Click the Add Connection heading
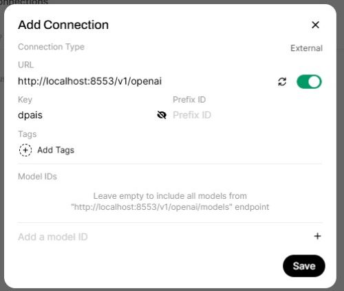 (x=63, y=25)
